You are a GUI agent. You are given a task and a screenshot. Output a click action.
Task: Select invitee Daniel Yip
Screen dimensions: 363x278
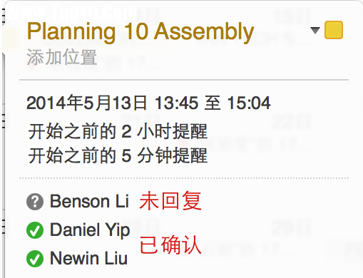[x=90, y=230]
